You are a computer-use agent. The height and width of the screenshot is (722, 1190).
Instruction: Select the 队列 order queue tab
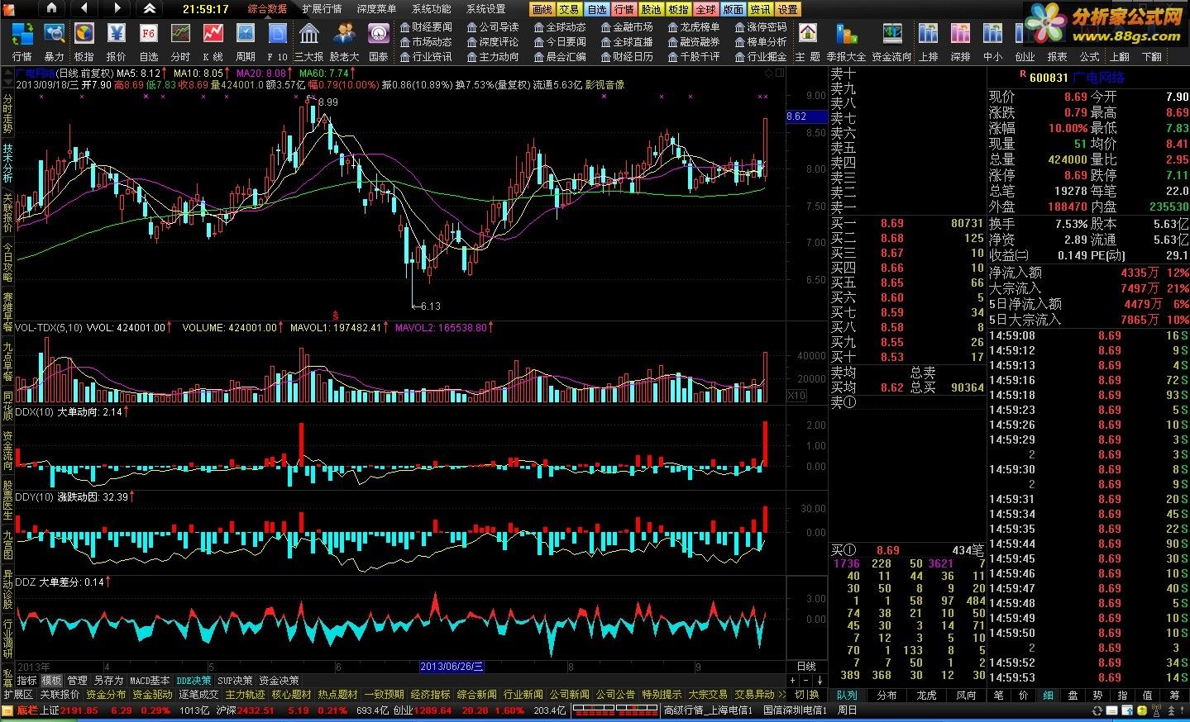click(847, 696)
